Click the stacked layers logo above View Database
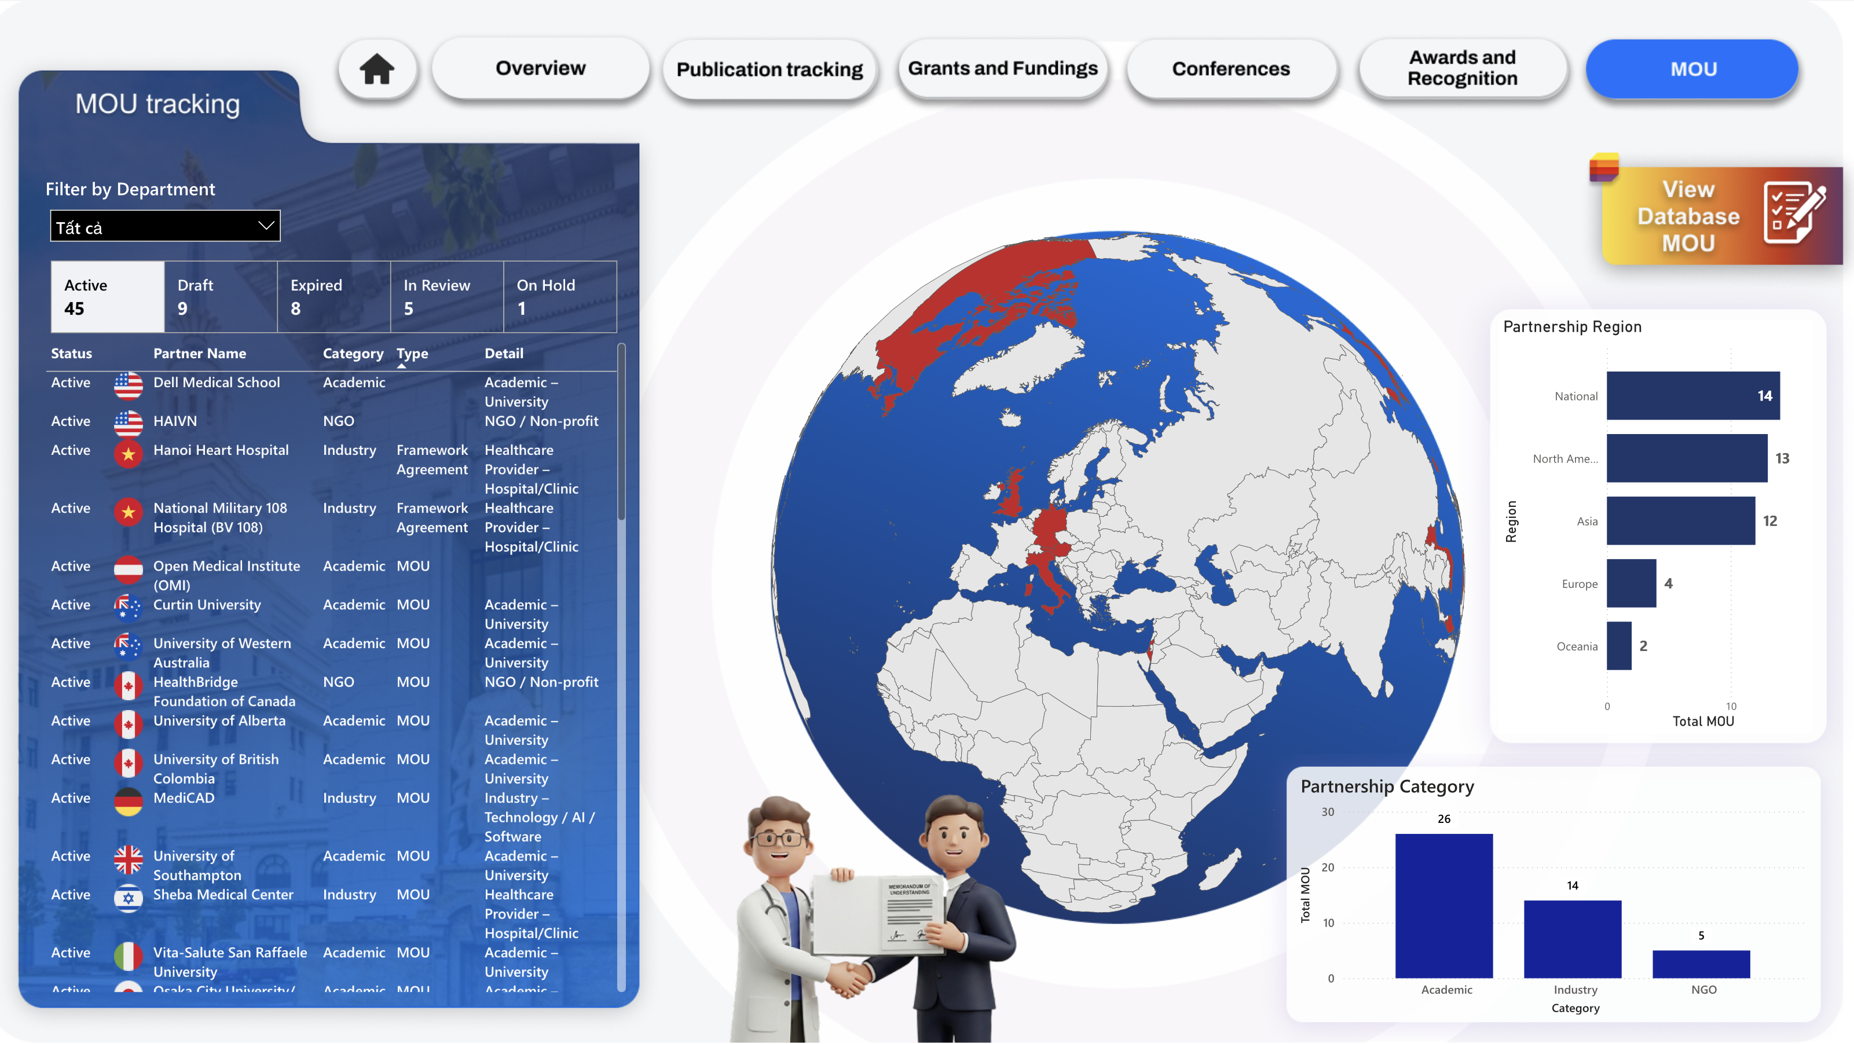 pos(1604,168)
